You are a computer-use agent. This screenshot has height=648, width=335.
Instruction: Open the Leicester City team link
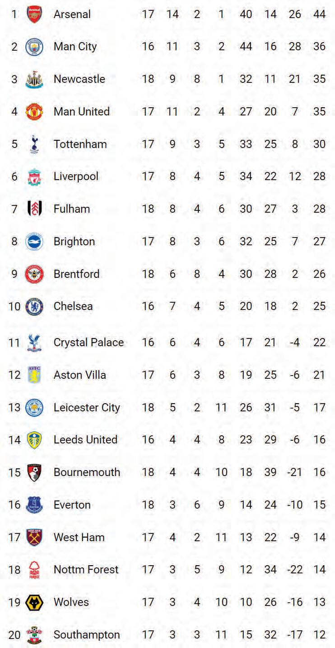(x=87, y=408)
